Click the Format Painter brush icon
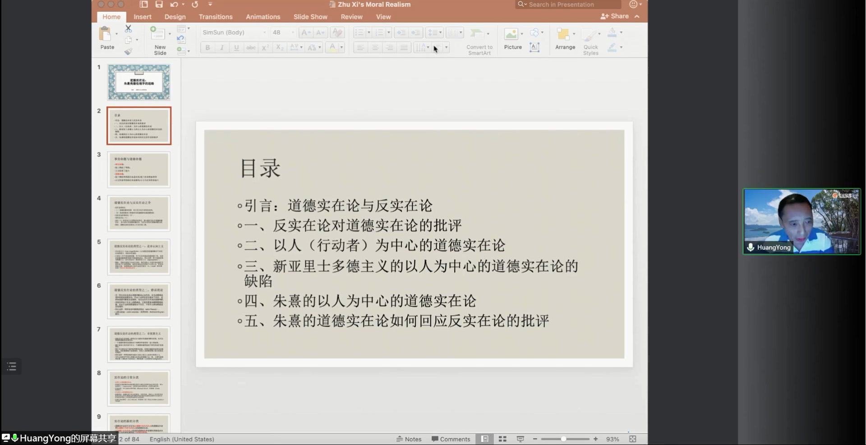 pos(129,52)
